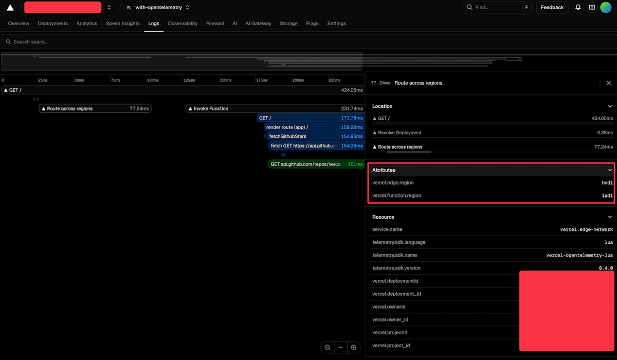Select the root GET / span
Viewport: 617px width, 360px height.
pyautogui.click(x=183, y=90)
